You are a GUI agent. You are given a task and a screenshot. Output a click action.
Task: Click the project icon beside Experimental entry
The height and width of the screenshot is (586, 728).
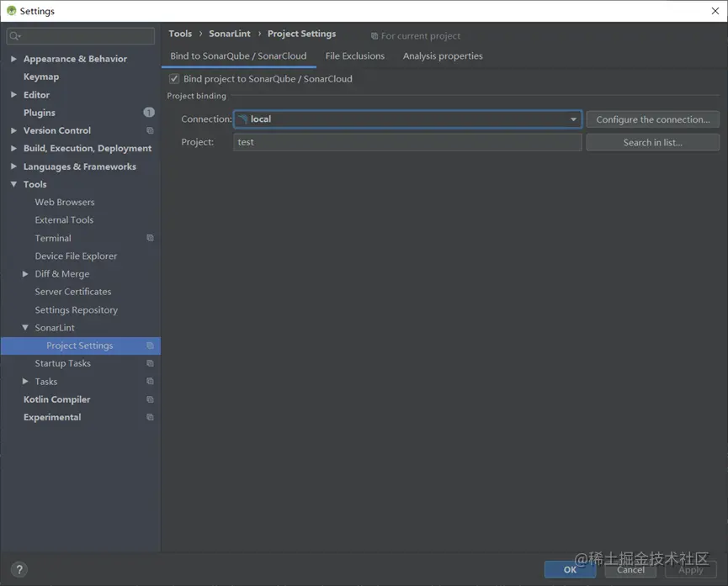[149, 417]
